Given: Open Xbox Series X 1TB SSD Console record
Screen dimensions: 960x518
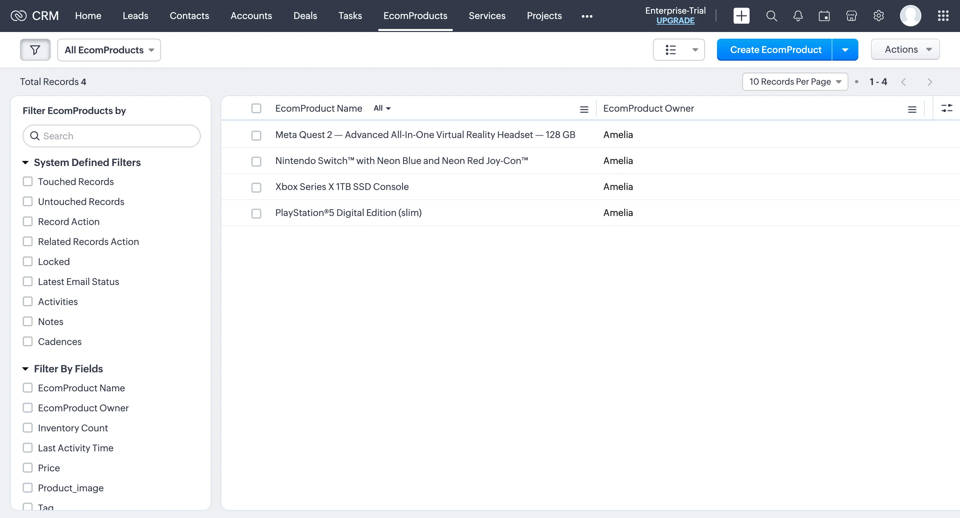Looking at the screenshot, I should click(342, 187).
